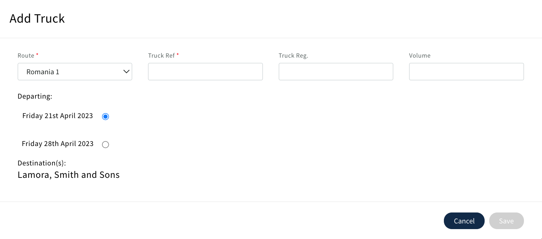Click the Departing section label
Viewport: 542px width, 239px height.
(35, 96)
